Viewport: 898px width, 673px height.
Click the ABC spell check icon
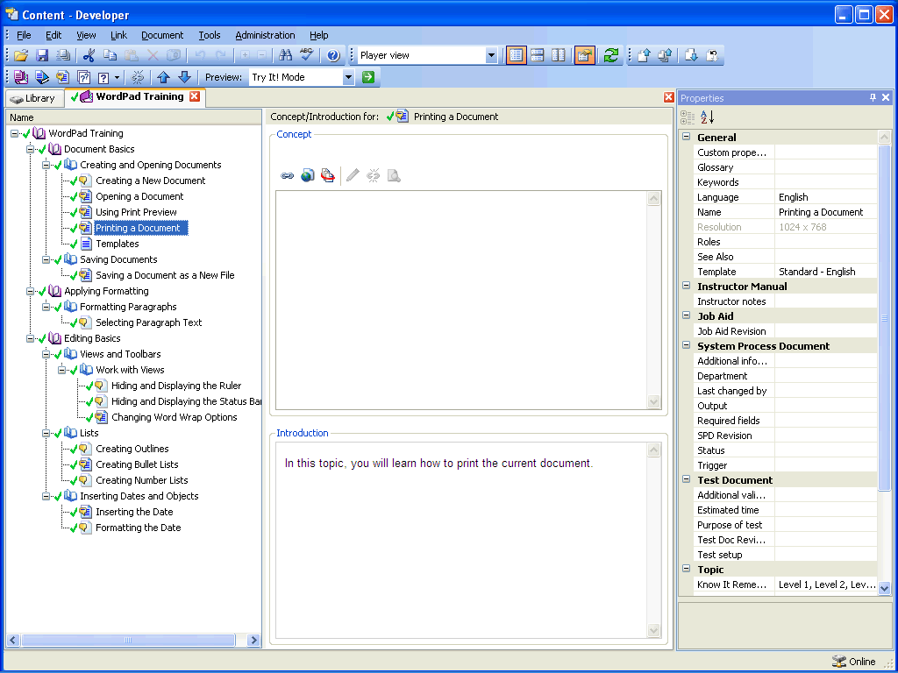click(306, 55)
